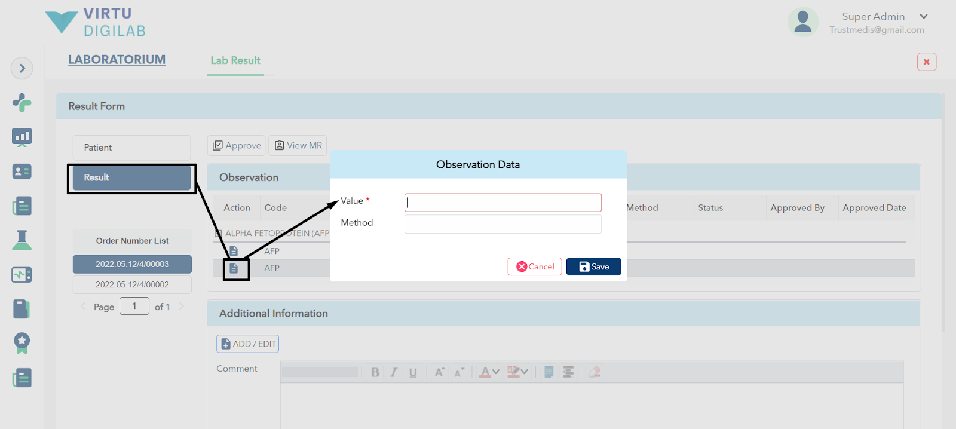Click the Action column header

[237, 207]
